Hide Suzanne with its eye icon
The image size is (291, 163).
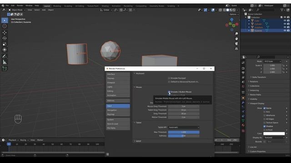click(x=285, y=30)
